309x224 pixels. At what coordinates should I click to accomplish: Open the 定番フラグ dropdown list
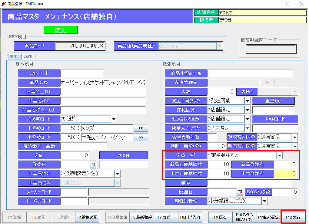(x=279, y=155)
